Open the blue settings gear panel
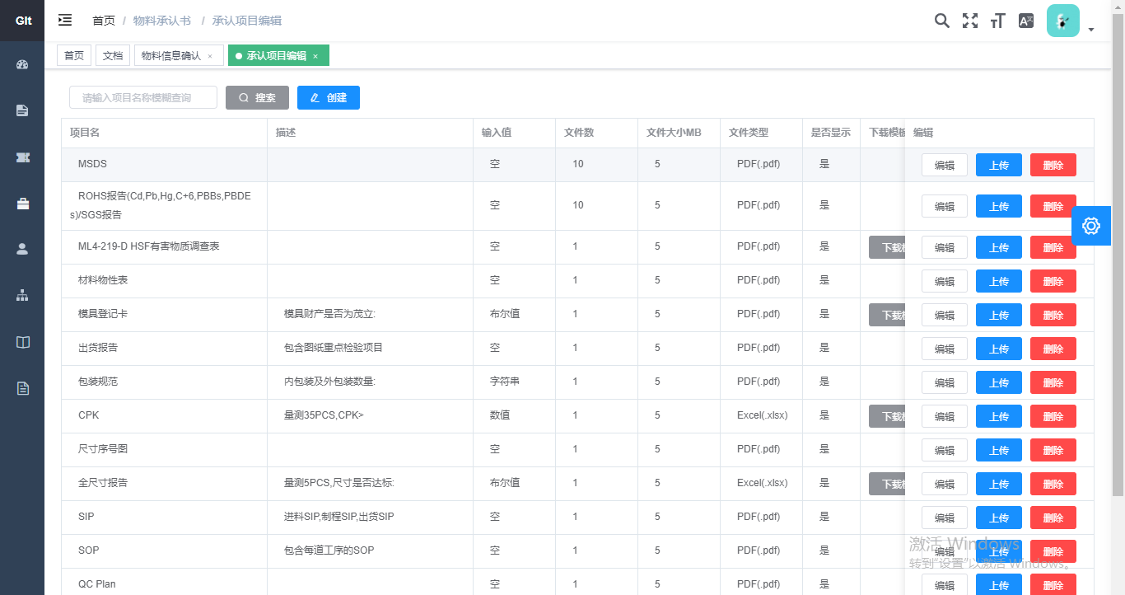 coord(1091,226)
